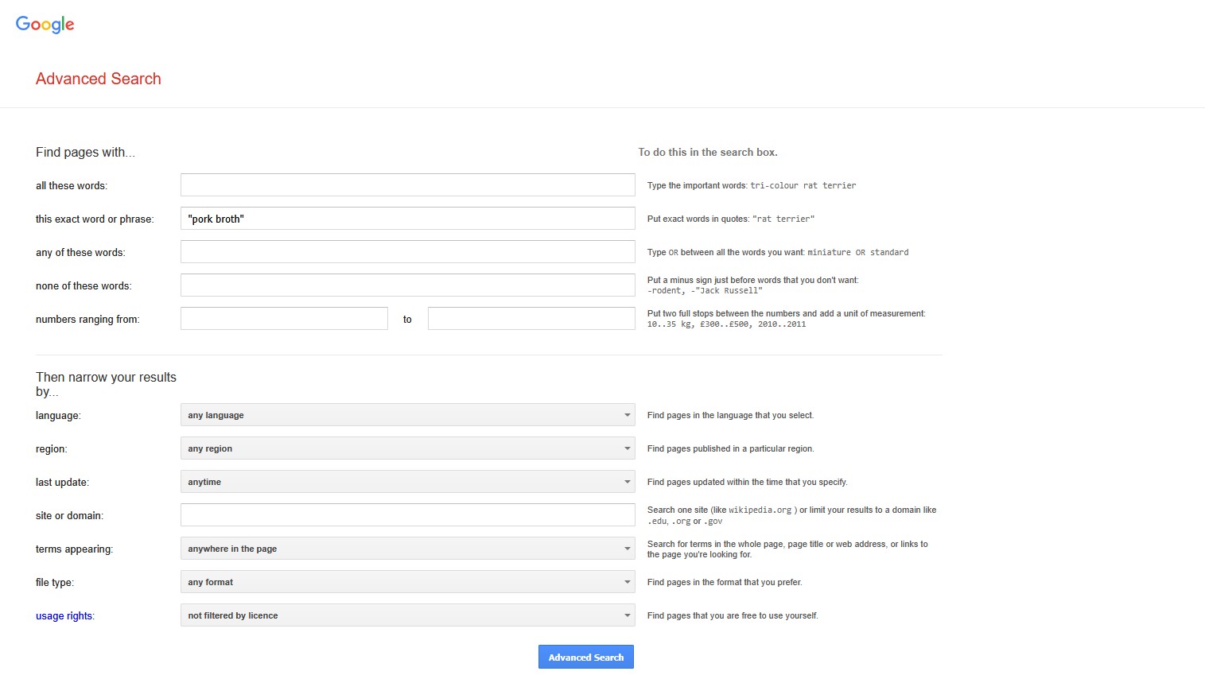The width and height of the screenshot is (1205, 679).
Task: Click the numbers ranging from field
Action: coord(284,319)
